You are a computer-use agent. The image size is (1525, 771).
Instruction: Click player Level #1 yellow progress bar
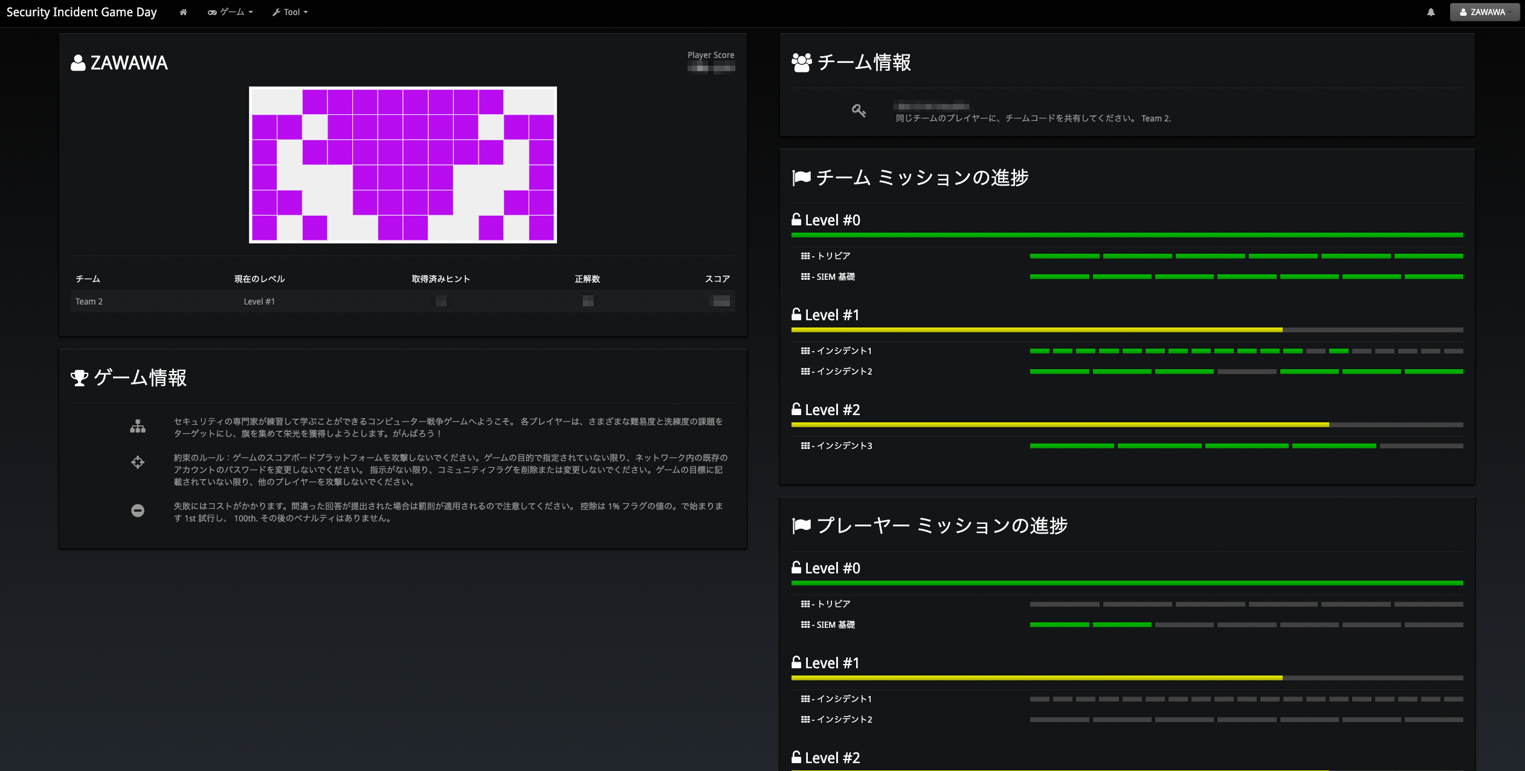[1037, 678]
